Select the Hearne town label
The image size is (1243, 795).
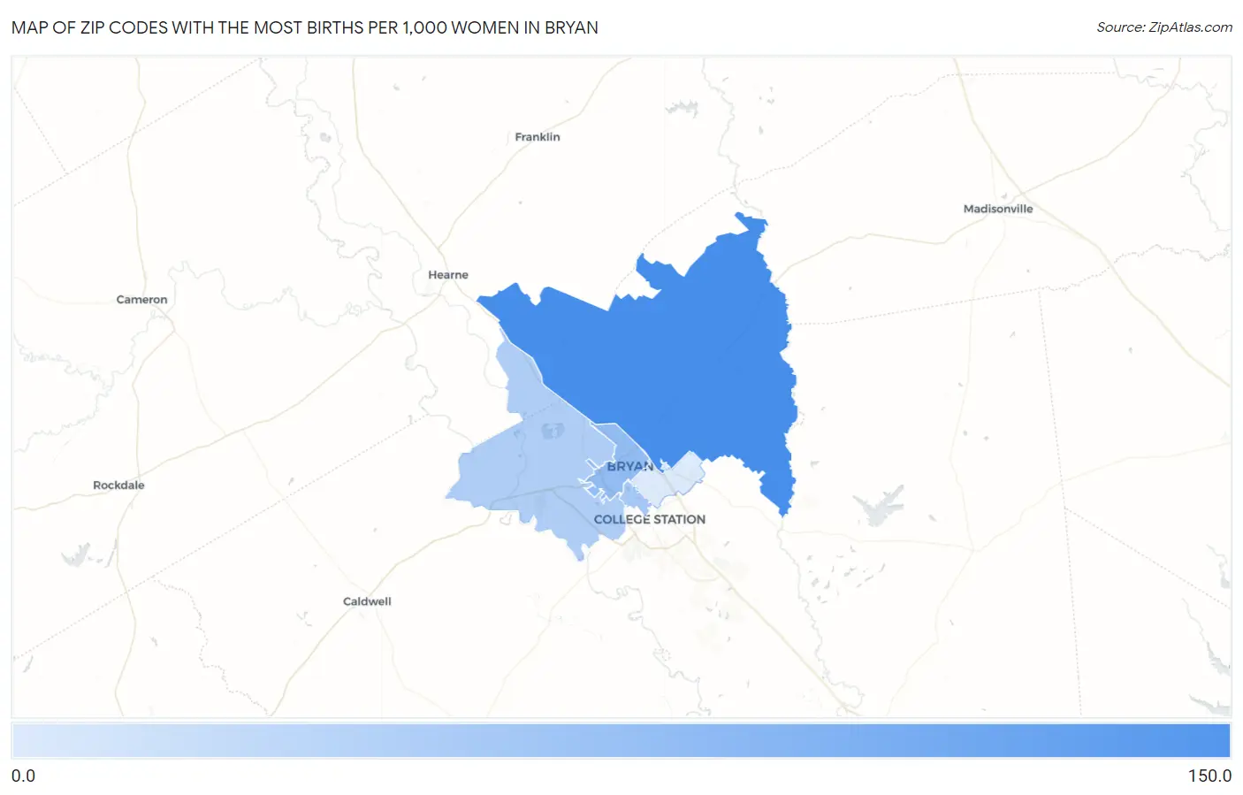(448, 275)
